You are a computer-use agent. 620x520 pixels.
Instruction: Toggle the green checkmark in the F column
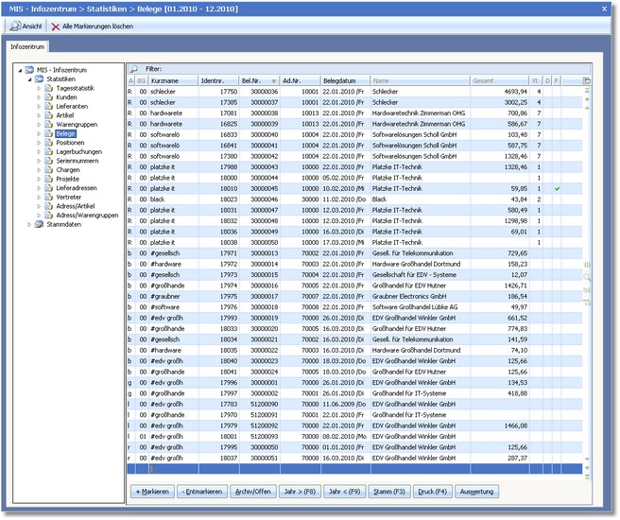point(558,190)
